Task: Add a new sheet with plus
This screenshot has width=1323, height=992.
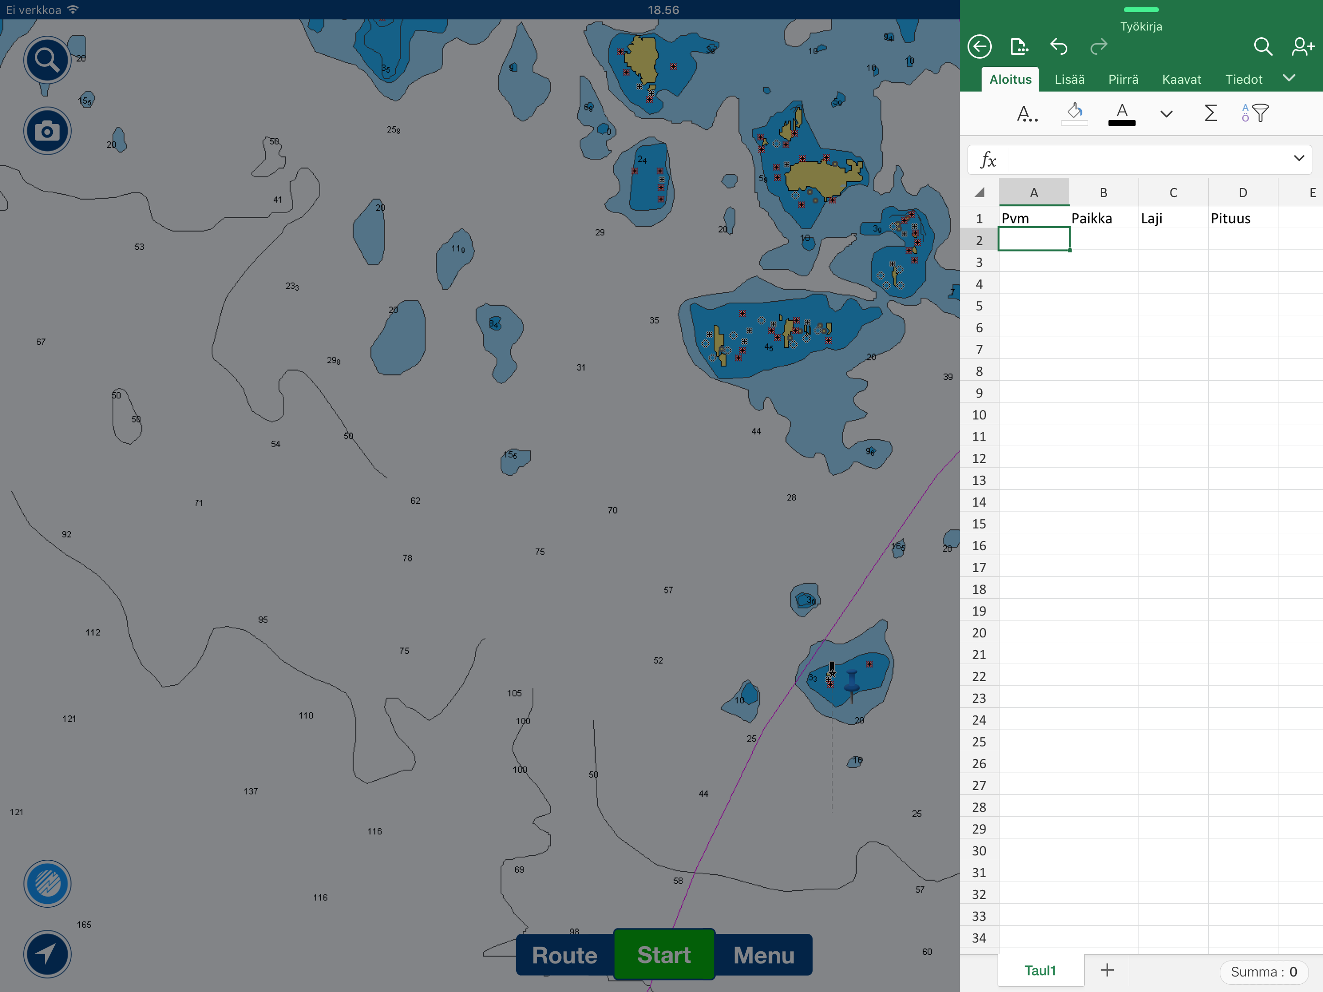Action: tap(1107, 970)
